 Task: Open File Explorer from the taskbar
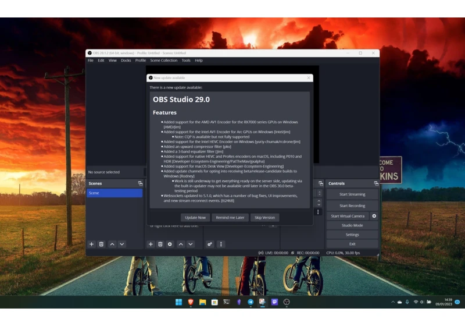(202, 302)
